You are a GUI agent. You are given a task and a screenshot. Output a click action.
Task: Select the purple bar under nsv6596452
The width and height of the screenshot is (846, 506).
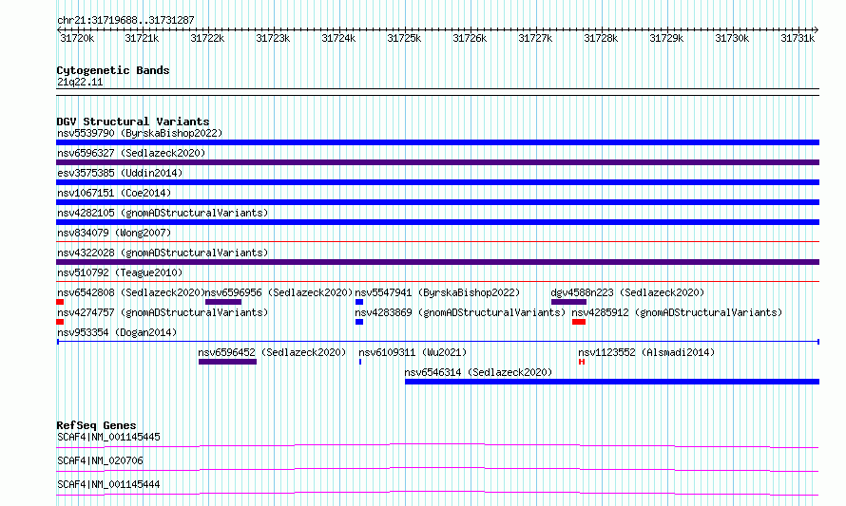click(x=228, y=362)
